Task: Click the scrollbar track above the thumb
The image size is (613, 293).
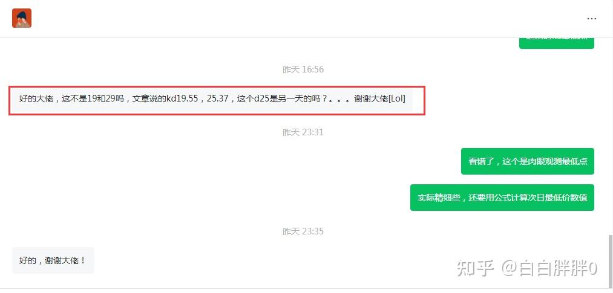Action: coord(610,137)
